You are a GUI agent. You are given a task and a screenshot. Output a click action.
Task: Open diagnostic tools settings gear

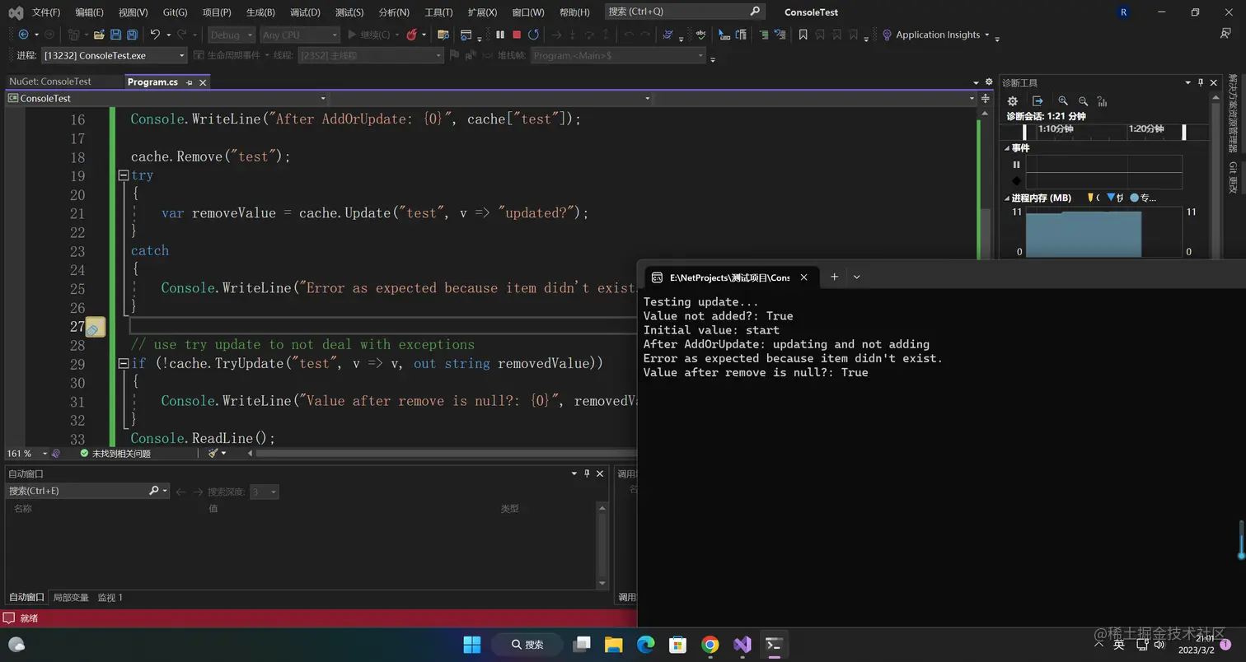[1013, 101]
